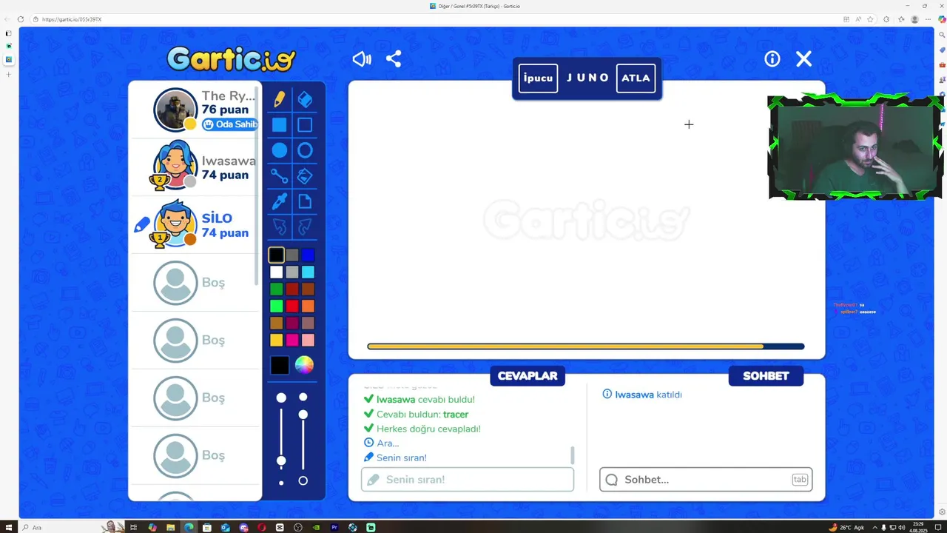The image size is (947, 533).
Task: Switch to the CEVAPLAR tab
Action: (528, 376)
